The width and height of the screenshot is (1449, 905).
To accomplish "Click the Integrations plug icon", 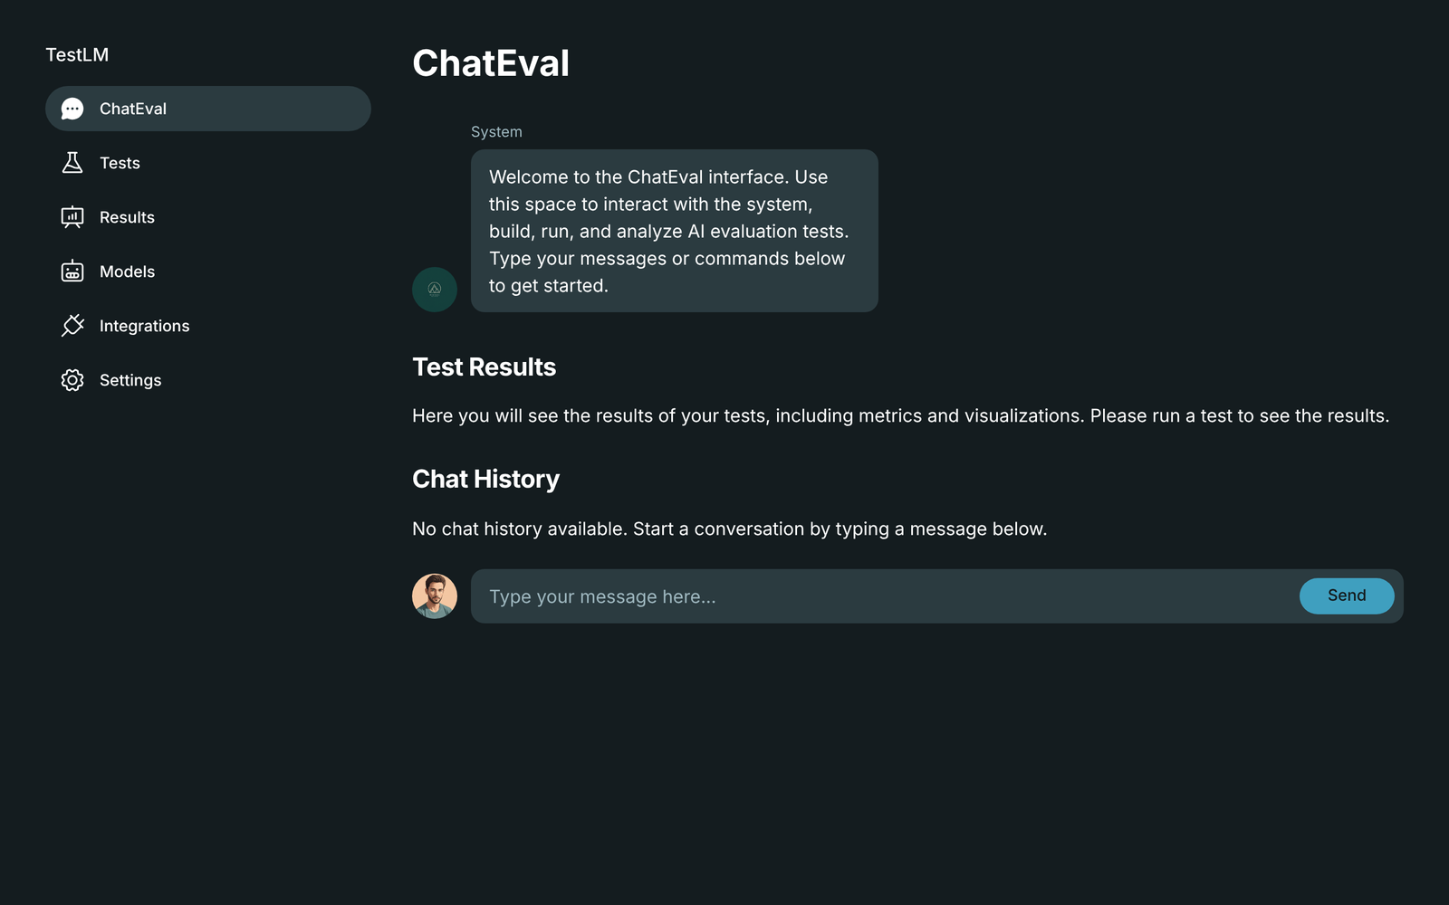I will pos(72,326).
